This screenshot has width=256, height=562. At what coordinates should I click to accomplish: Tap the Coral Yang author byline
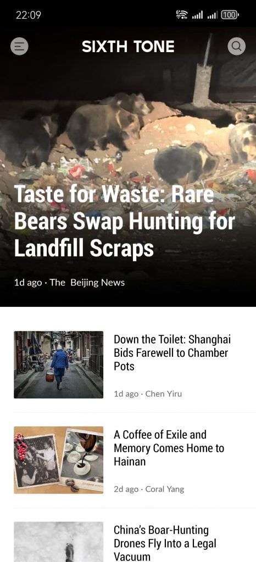[x=165, y=489]
